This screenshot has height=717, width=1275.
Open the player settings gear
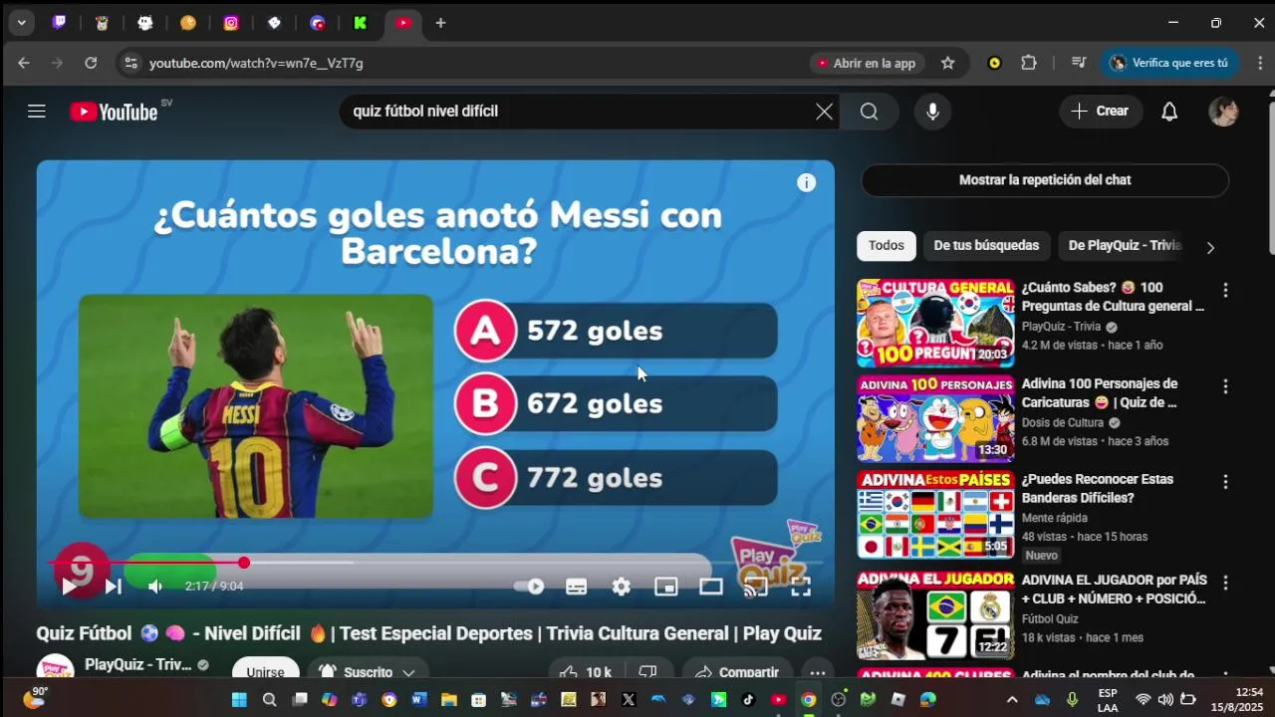622,587
